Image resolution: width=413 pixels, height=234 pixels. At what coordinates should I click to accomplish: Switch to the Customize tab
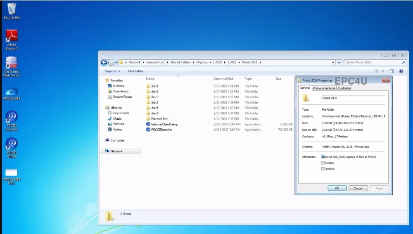tap(344, 88)
